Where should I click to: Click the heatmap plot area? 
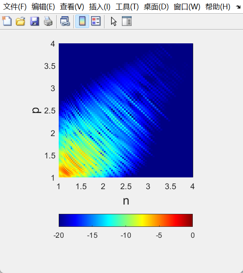pos(126,110)
